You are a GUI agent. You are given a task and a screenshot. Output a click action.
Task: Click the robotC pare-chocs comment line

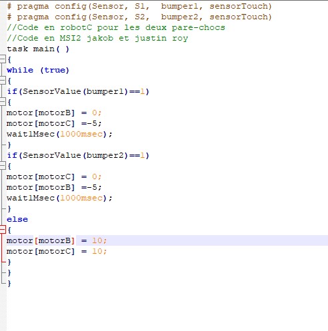[x=116, y=27]
